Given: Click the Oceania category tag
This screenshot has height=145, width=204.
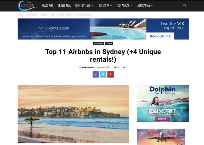Looking at the screenshot, I should 109,43.
